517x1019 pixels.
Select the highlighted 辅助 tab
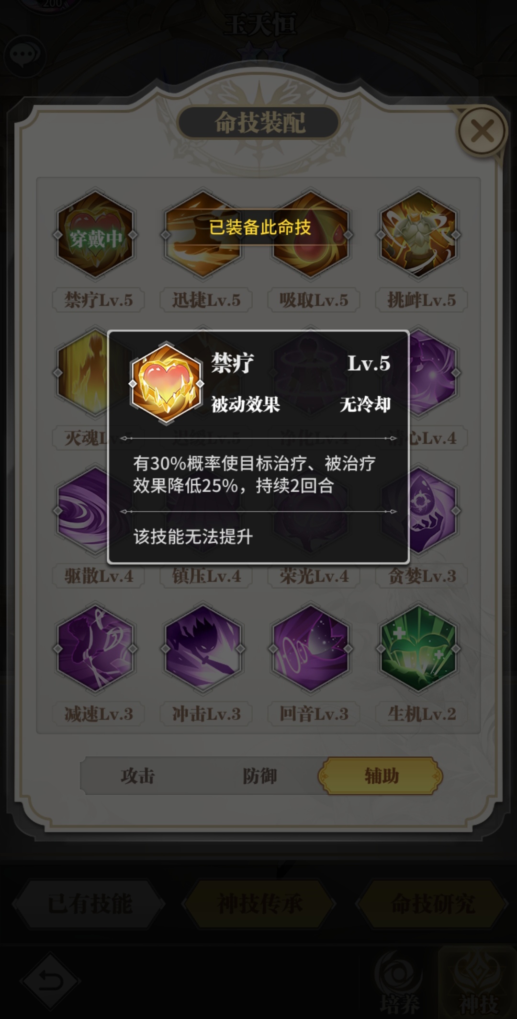click(381, 776)
